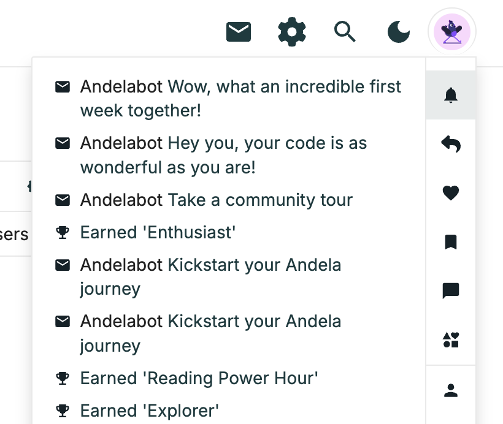
Task: Open 'Wow, what an incredible first week' message
Action: click(x=229, y=99)
